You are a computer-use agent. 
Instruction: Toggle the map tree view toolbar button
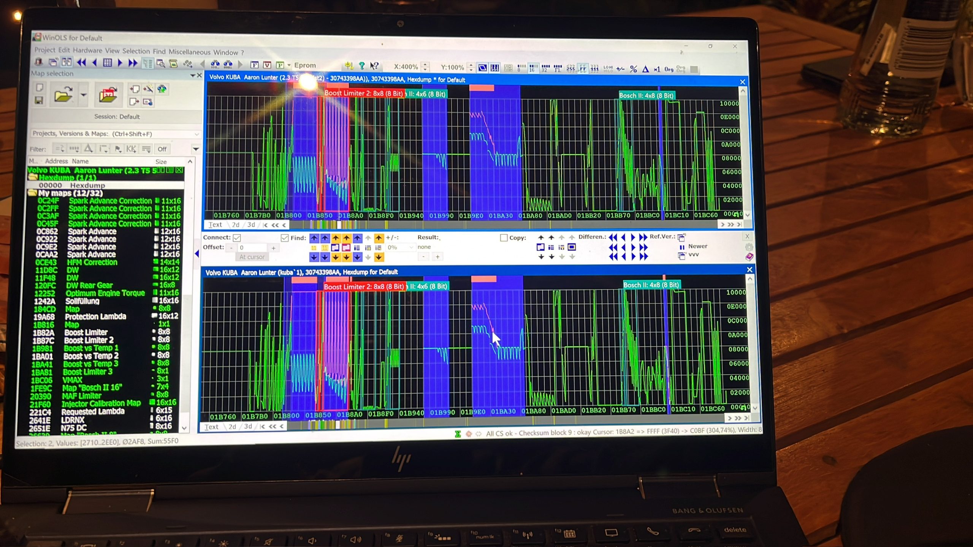coord(147,63)
